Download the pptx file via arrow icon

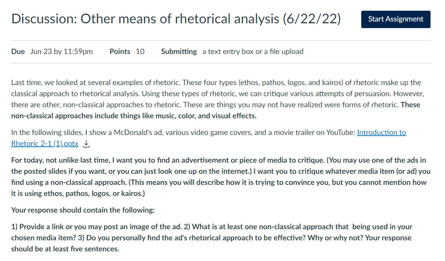pyautogui.click(x=86, y=144)
